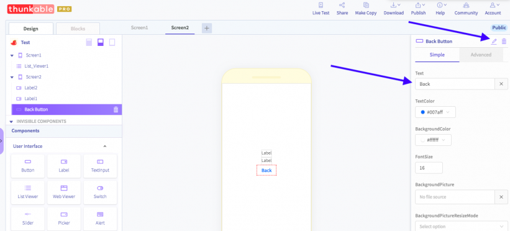Pick the Slider component
Image resolution: width=510 pixels, height=231 pixels.
[28, 219]
